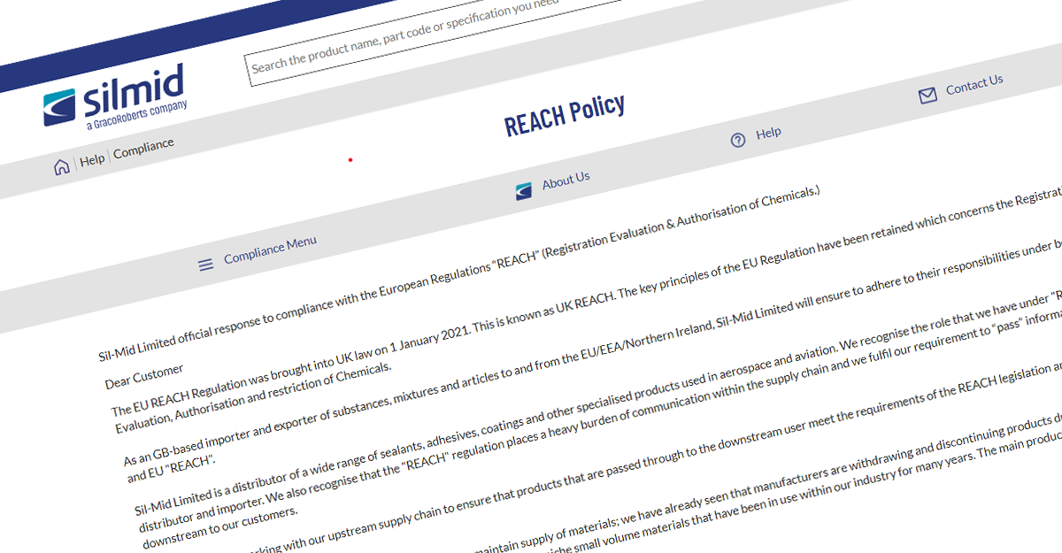Click the silmid wordmark text in logo
This screenshot has height=553, width=1062.
[134, 94]
